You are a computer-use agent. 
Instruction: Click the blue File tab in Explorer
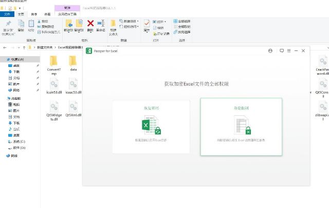pyautogui.click(x=7, y=14)
